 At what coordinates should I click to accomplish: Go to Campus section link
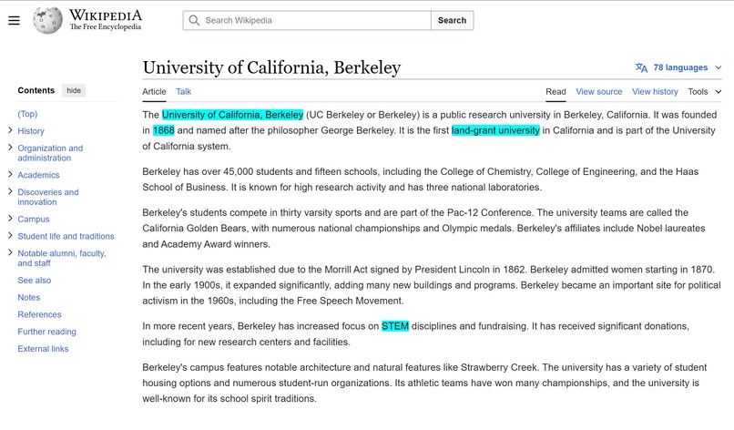click(33, 220)
